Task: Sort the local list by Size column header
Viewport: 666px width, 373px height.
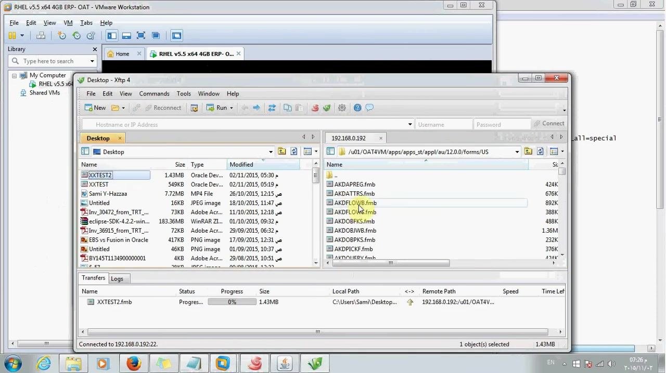Action: (180, 165)
